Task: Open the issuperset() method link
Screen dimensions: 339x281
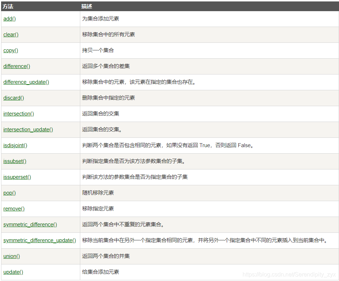Action: [x=17, y=177]
